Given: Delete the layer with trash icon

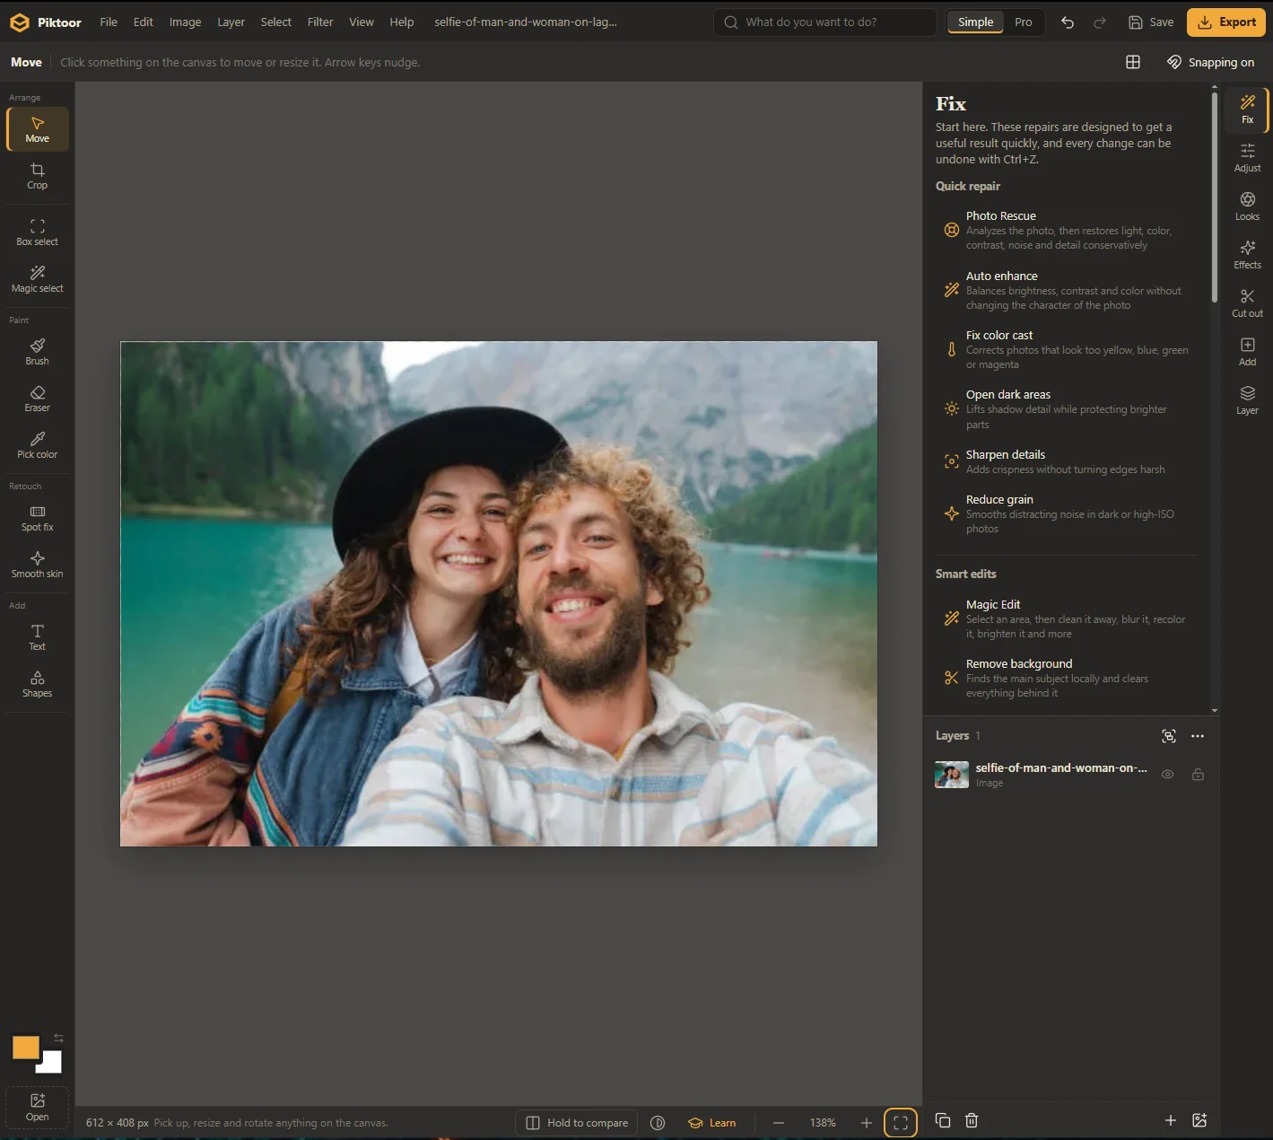Looking at the screenshot, I should pyautogui.click(x=972, y=1120).
